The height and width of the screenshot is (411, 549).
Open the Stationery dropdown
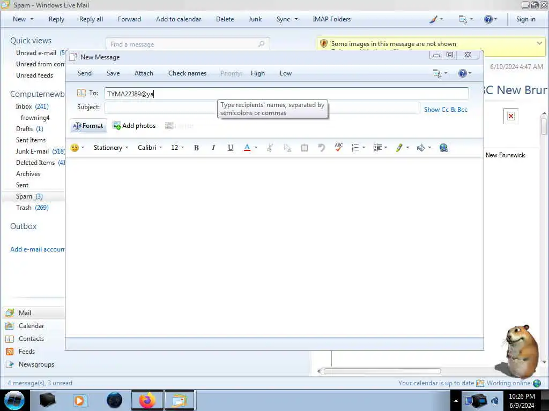(x=111, y=148)
